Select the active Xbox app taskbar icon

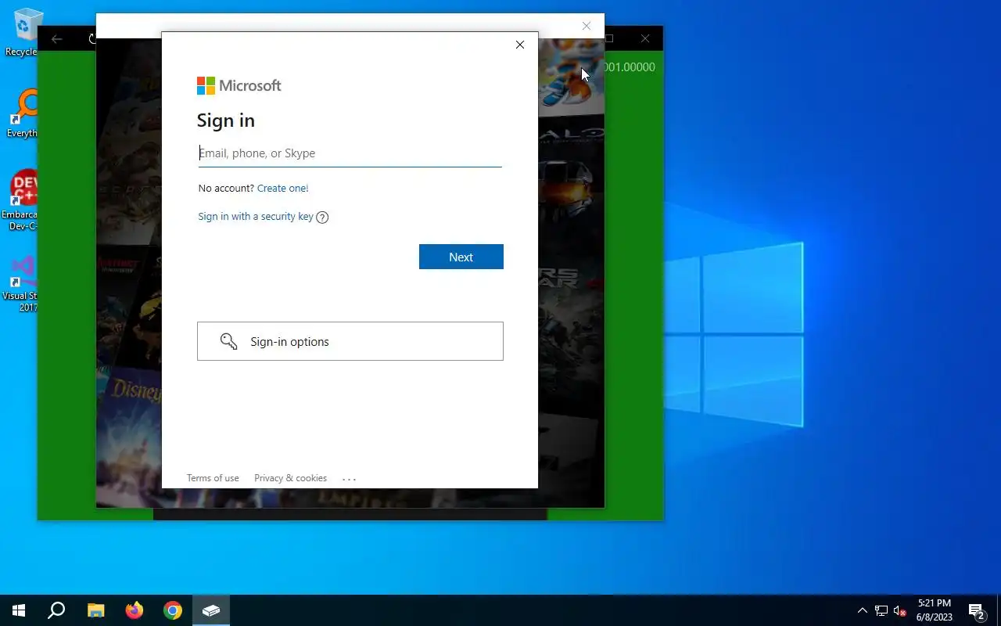211,610
